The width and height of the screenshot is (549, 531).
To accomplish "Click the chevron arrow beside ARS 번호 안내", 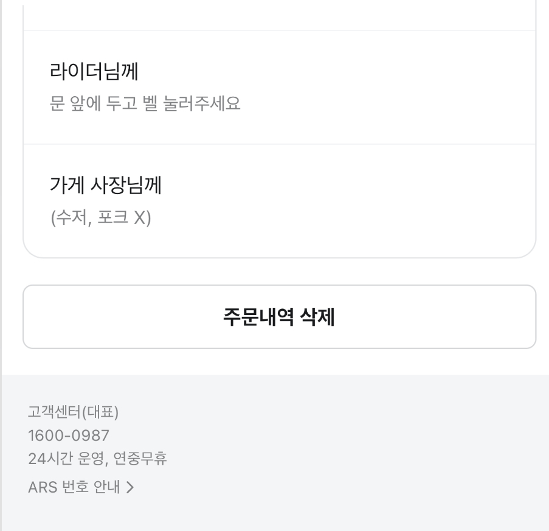I will 129,487.
